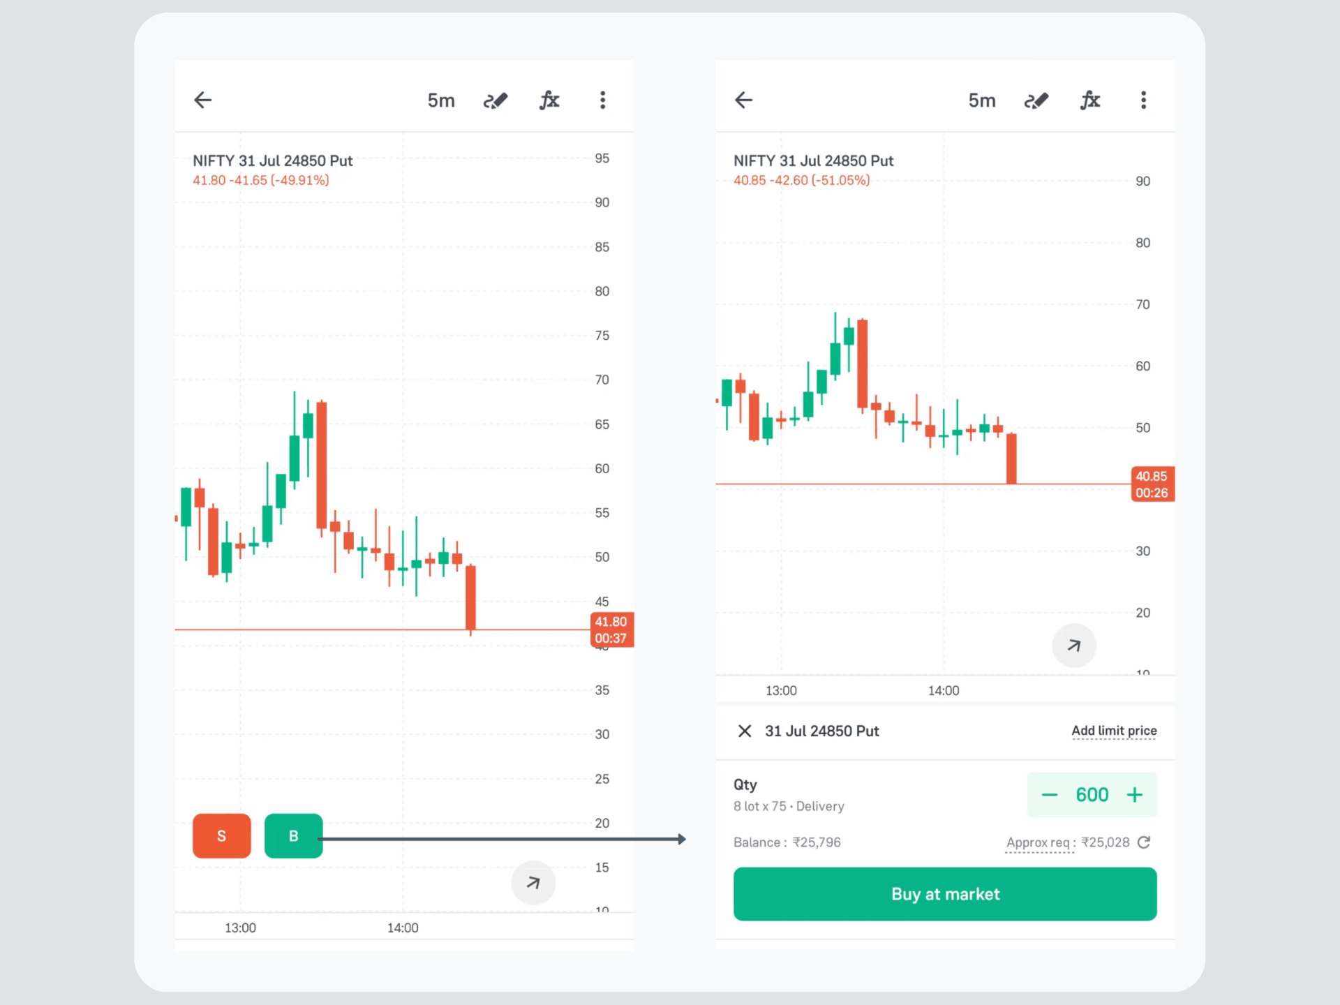Open drawing tools on right chart
1340x1005 pixels.
(x=1036, y=100)
